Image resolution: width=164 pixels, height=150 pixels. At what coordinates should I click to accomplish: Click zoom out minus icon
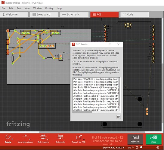(137, 148)
